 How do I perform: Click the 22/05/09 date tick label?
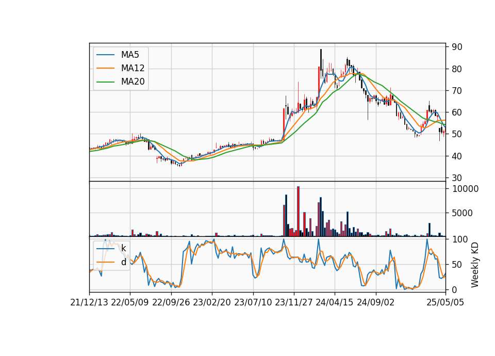pos(130,302)
